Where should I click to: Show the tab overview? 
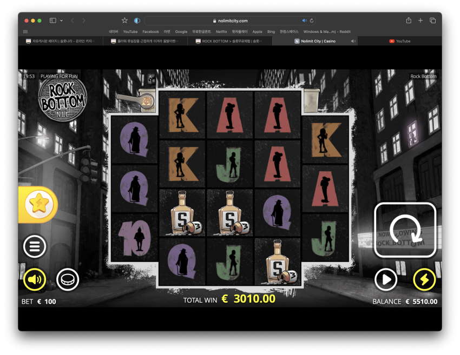[x=432, y=20]
